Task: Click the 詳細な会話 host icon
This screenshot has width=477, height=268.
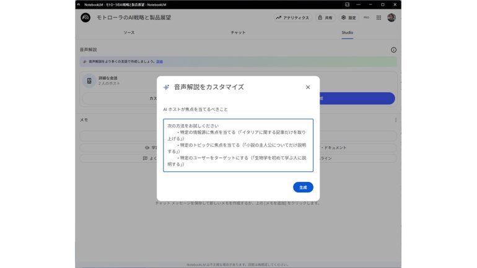Action: (x=89, y=81)
